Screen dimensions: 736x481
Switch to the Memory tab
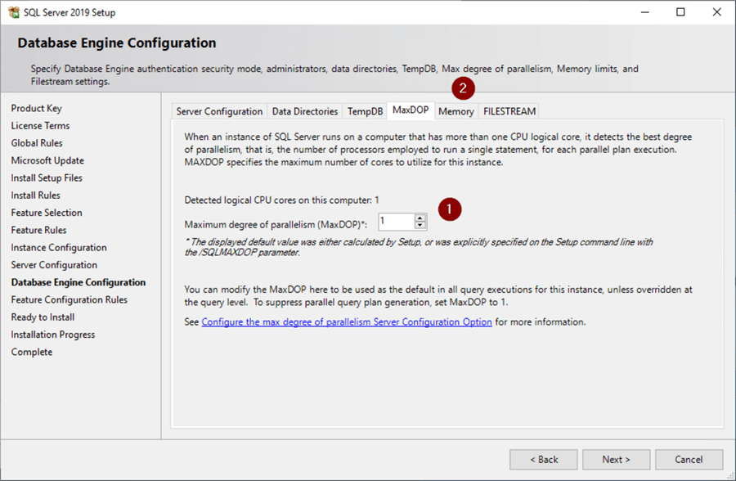456,111
